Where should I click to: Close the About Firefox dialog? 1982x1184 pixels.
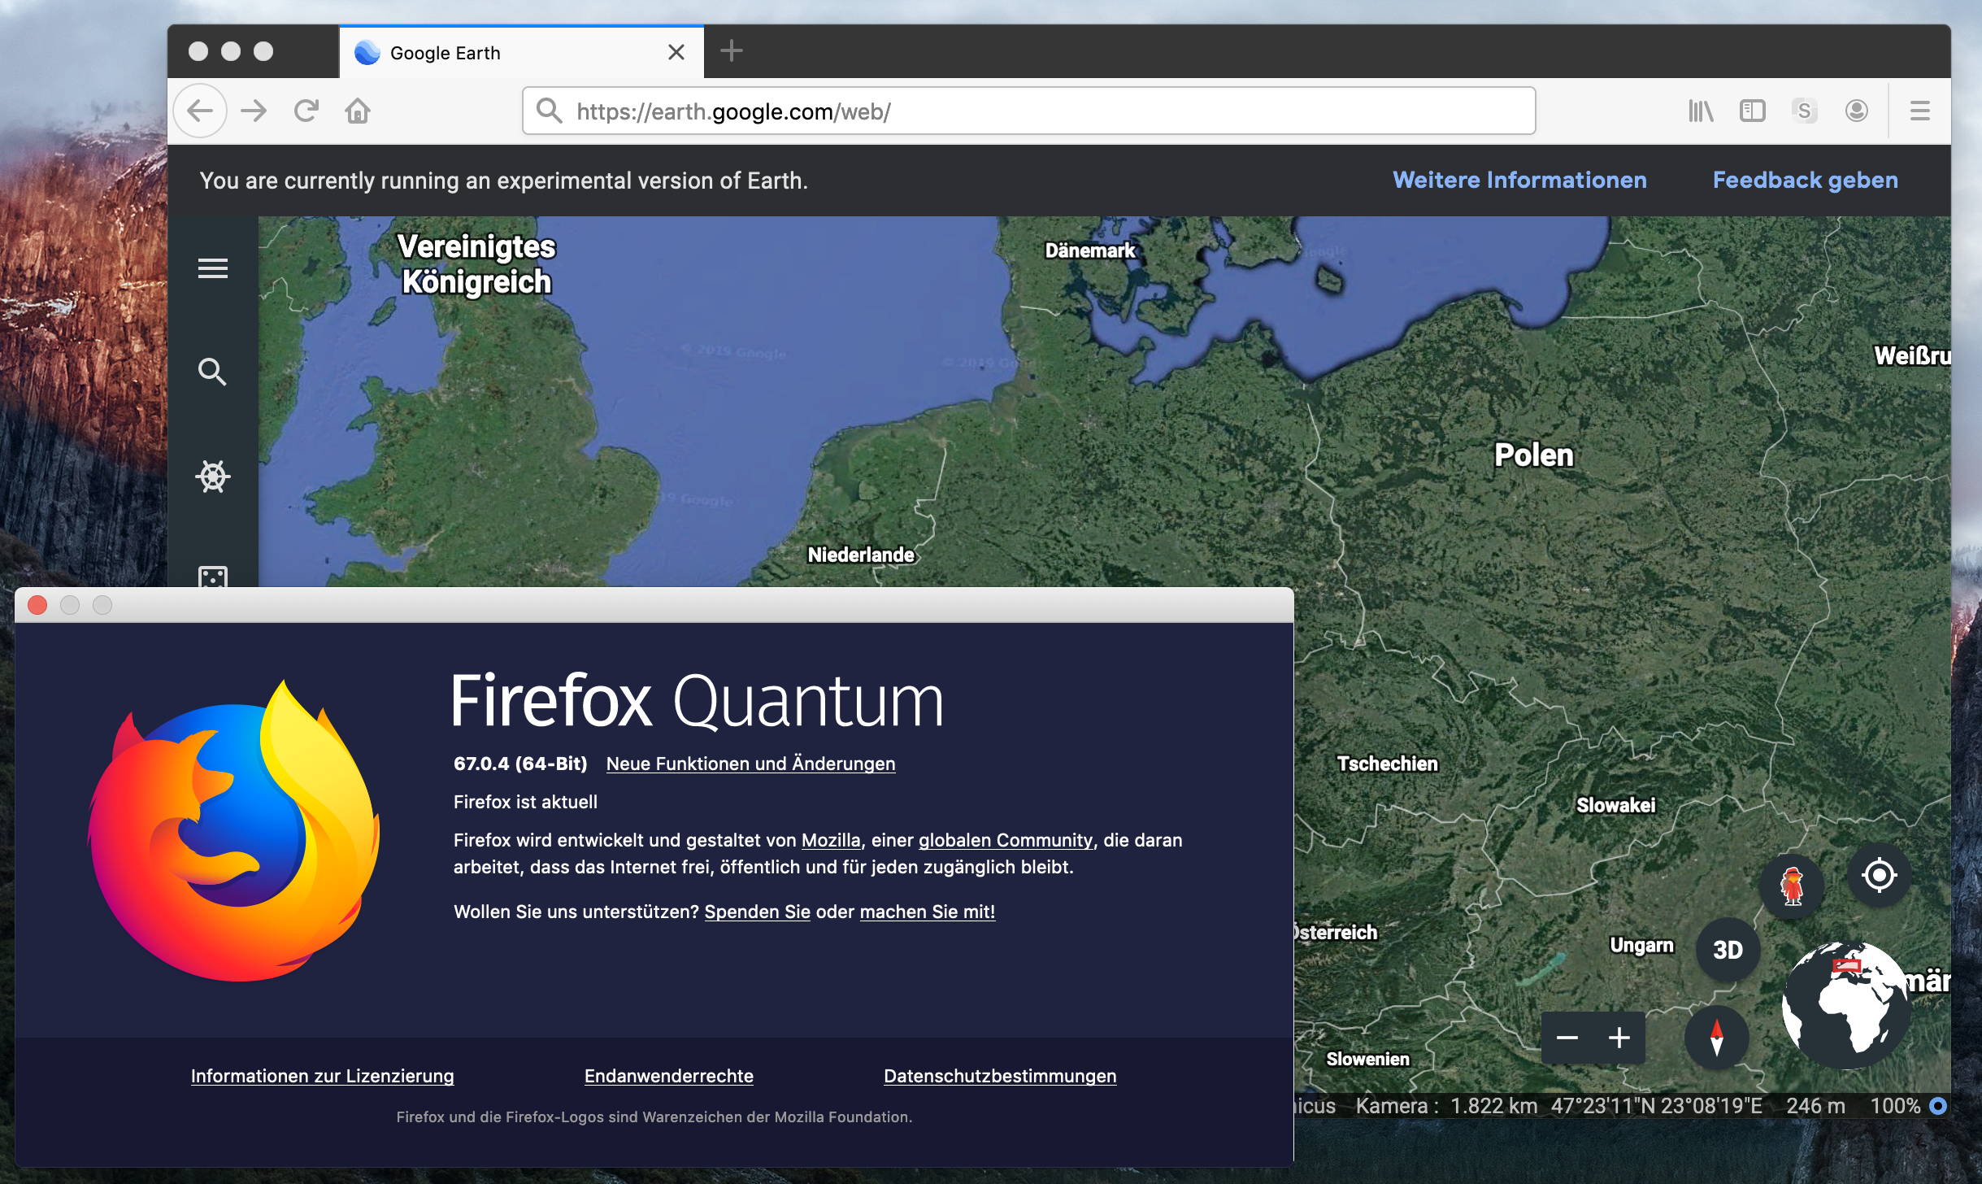pos(37,605)
